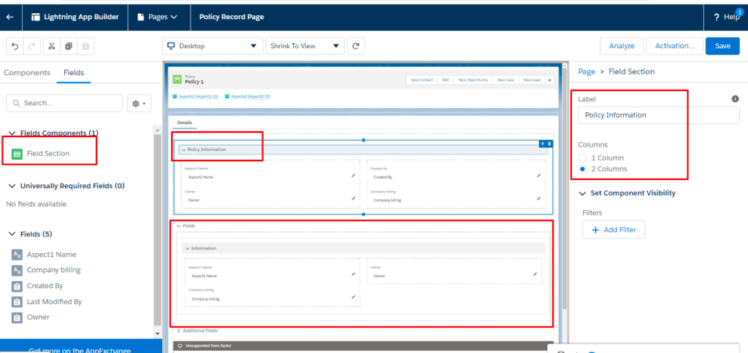Viewport: 748px width, 353px height.
Task: Click the green Policy record icon
Action: [x=178, y=79]
